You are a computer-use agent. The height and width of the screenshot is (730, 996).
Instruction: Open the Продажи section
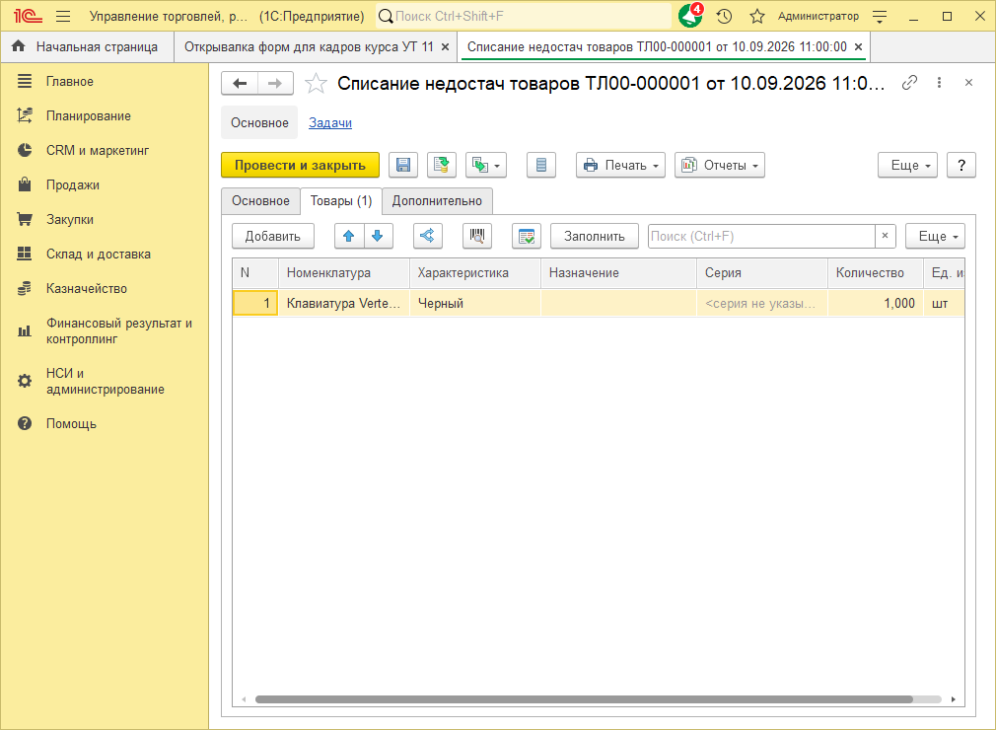pyautogui.click(x=72, y=184)
